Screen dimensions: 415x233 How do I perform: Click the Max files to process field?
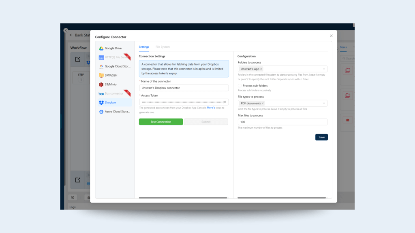pyautogui.click(x=282, y=122)
